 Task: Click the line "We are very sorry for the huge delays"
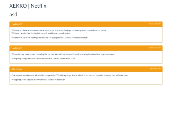click(x=50, y=38)
